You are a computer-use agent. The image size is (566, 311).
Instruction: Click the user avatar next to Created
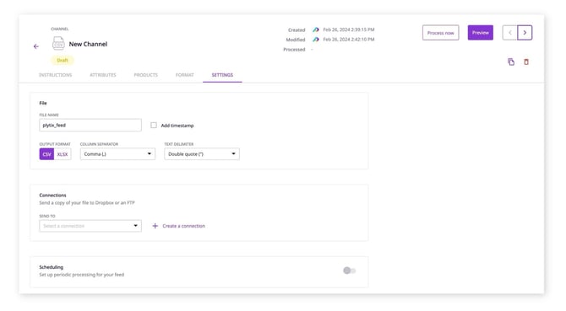pyautogui.click(x=315, y=29)
